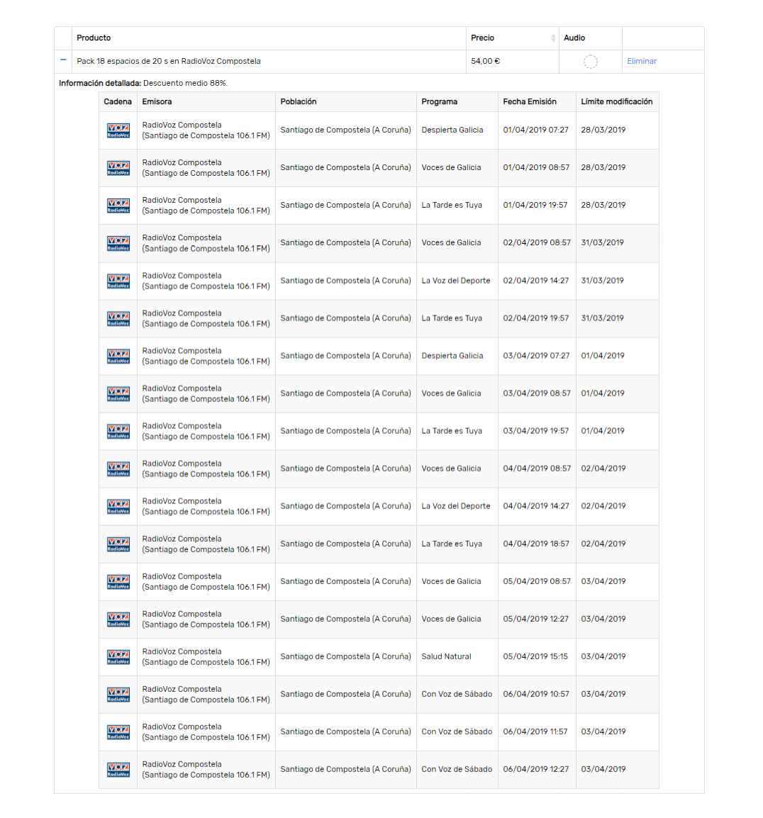Click RadioVoz logo in 01/04/2019 19:57 row
This screenshot has width=763, height=818.
click(x=118, y=206)
